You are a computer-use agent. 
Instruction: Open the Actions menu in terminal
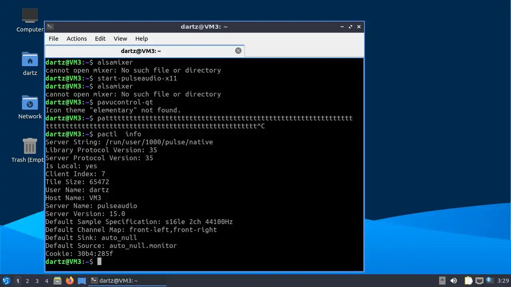coord(77,39)
